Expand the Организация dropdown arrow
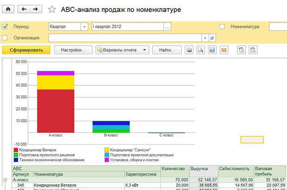287x190 pixels. point(205,38)
